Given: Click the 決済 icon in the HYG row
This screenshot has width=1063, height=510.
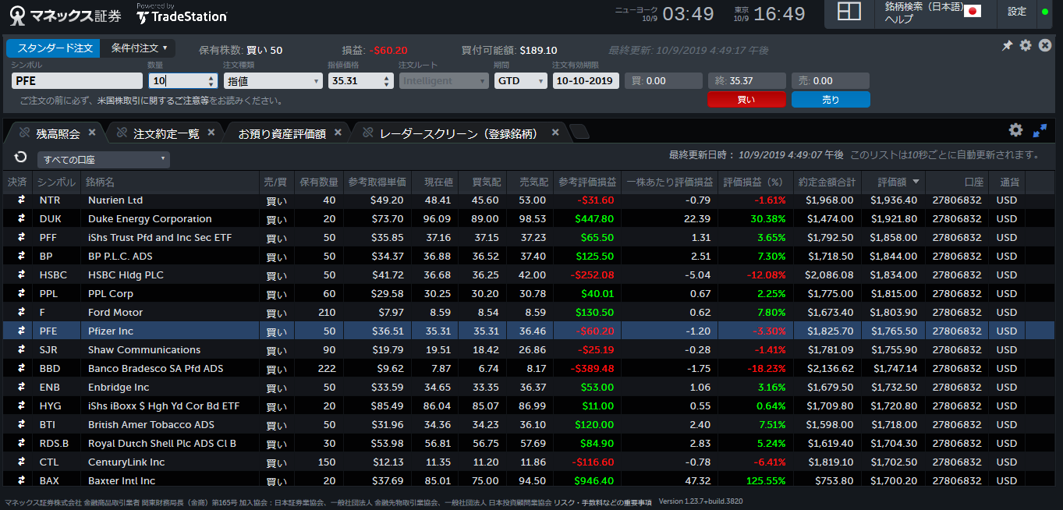Looking at the screenshot, I should (21, 406).
